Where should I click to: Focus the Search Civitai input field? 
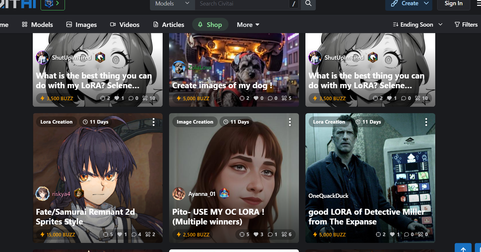(242, 4)
